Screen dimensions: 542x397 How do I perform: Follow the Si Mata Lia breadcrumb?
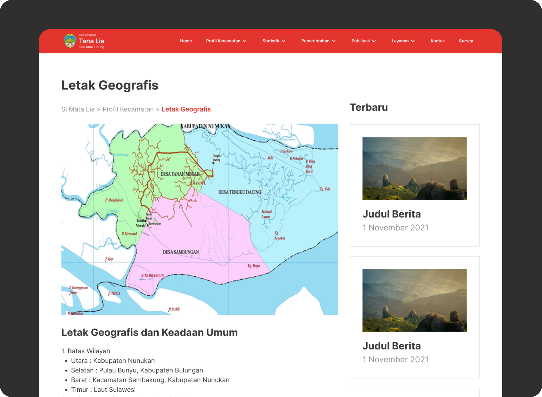click(78, 109)
